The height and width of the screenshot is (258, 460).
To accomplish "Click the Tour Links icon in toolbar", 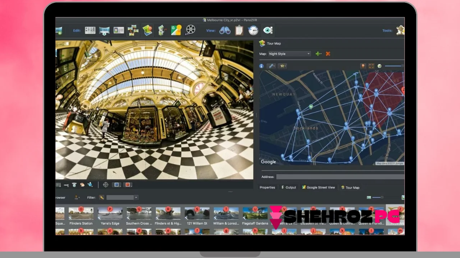I will click(x=133, y=30).
